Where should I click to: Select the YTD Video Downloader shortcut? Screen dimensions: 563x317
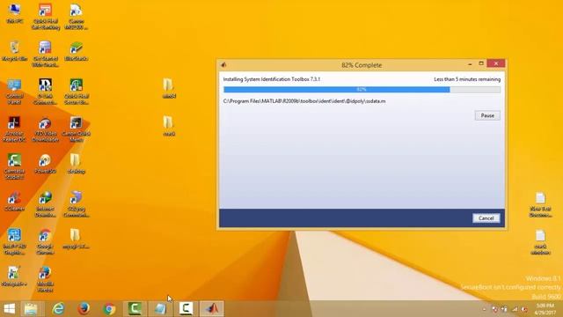[45, 129]
